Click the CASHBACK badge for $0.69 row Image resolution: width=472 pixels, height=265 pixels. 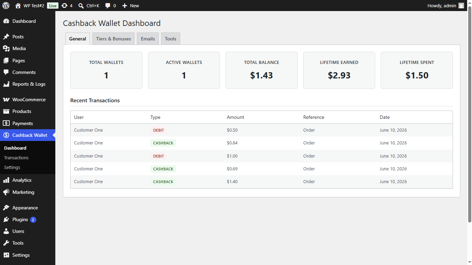163,169
